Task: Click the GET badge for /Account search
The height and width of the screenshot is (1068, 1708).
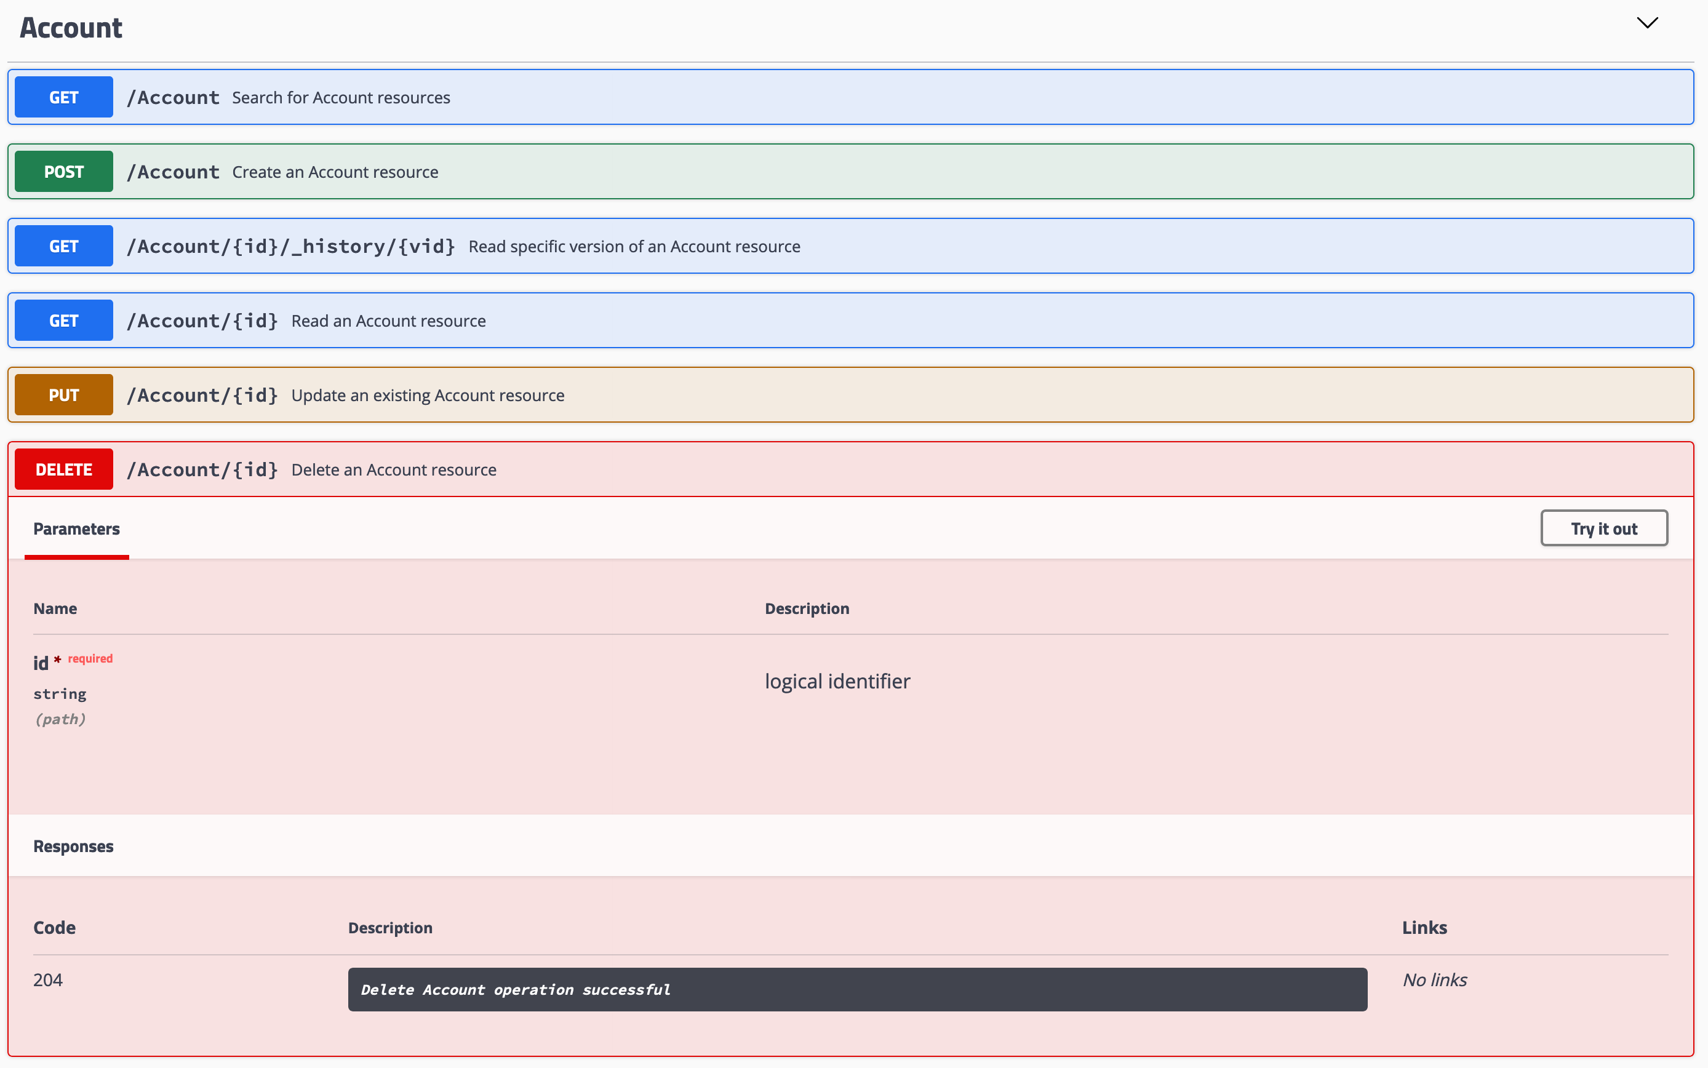Action: pyautogui.click(x=63, y=97)
